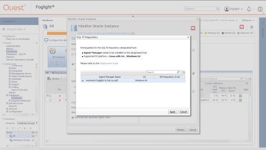
Task: Cancel the Monitor Oracle Instance dialog
Action: (192, 130)
